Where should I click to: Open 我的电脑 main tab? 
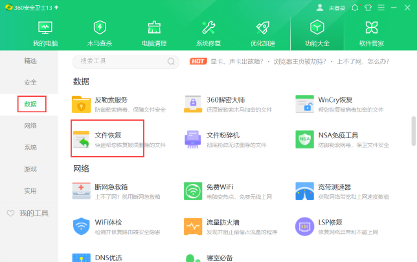coord(45,34)
